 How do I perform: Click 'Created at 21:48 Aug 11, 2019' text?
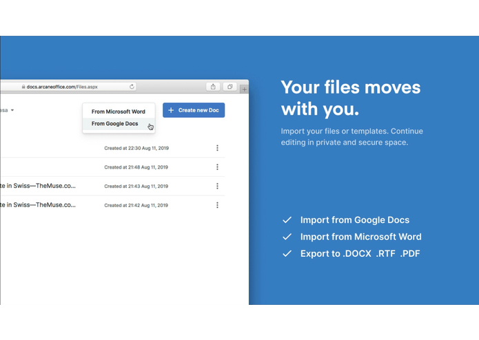point(136,167)
